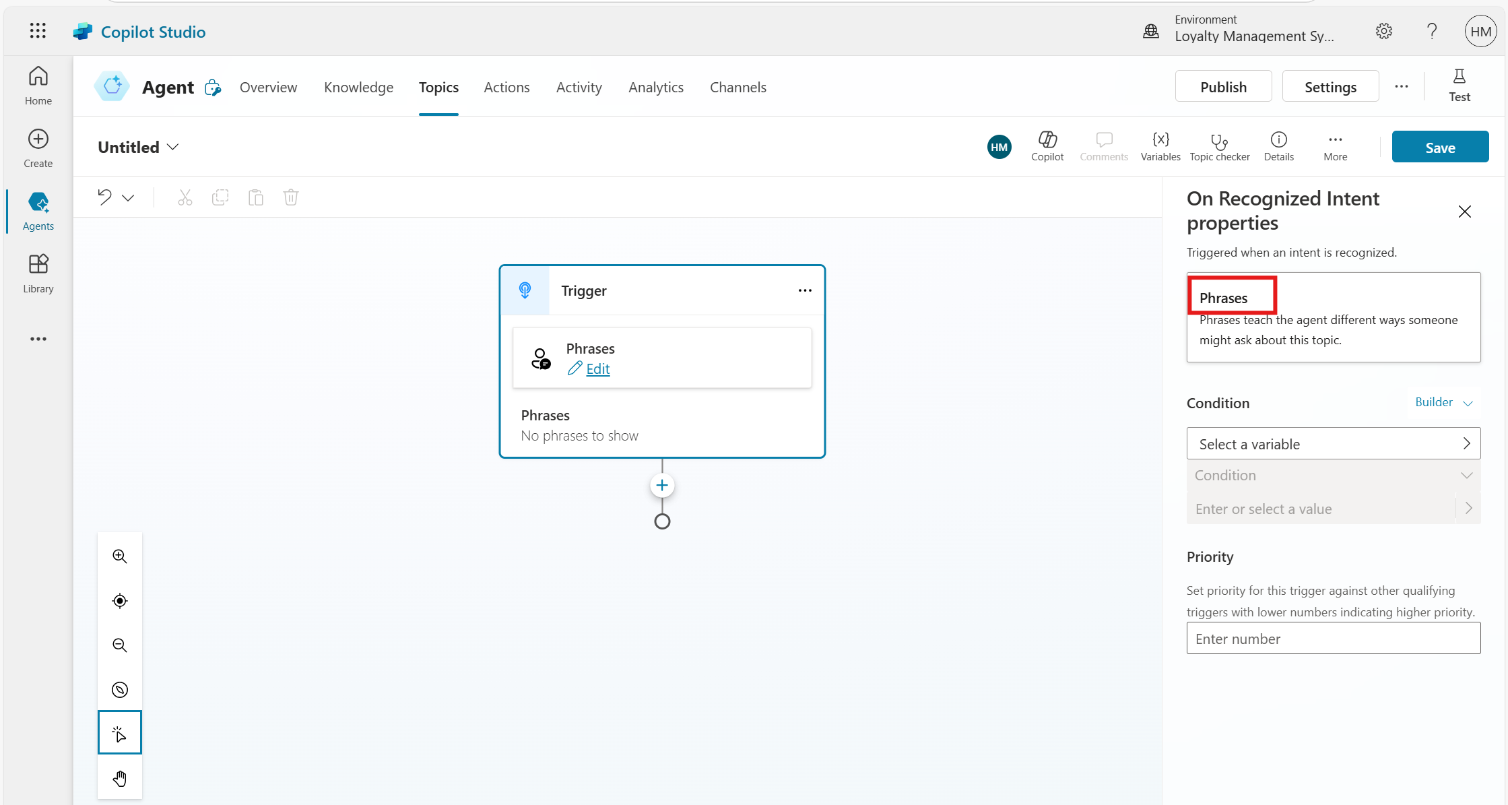Viewport: 1508px width, 805px height.
Task: Expand the undo history dropdown arrow
Action: pyautogui.click(x=128, y=197)
